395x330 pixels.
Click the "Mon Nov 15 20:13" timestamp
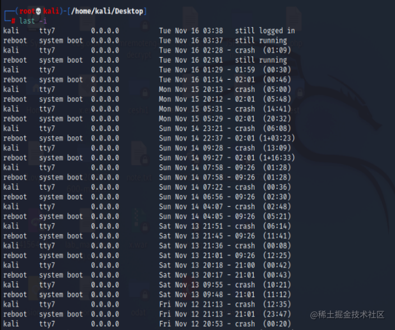pyautogui.click(x=191, y=89)
